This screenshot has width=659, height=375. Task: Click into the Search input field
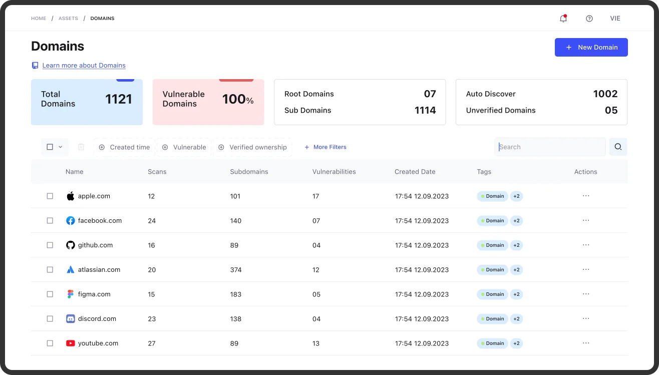click(550, 147)
